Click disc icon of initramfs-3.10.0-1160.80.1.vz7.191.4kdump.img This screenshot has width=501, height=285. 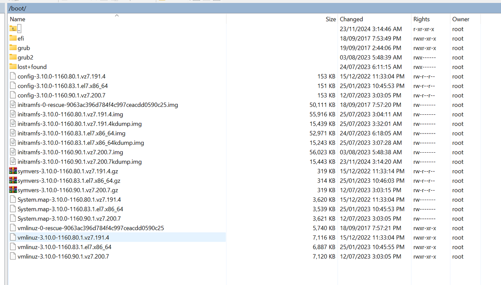[x=13, y=124]
